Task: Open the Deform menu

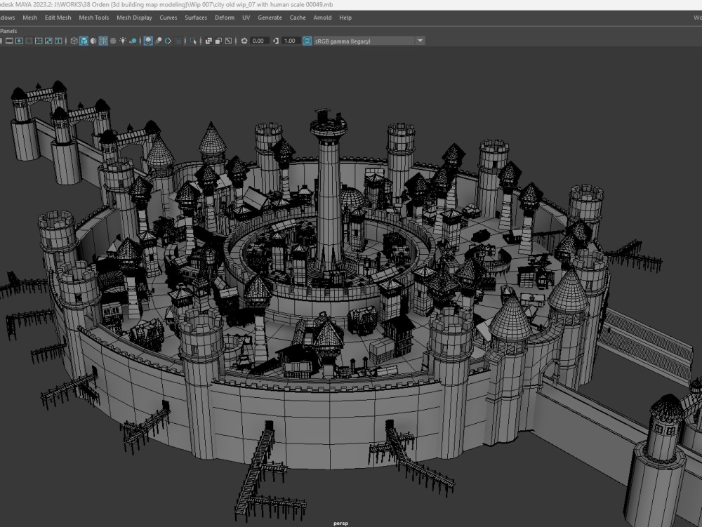Action: tap(225, 18)
